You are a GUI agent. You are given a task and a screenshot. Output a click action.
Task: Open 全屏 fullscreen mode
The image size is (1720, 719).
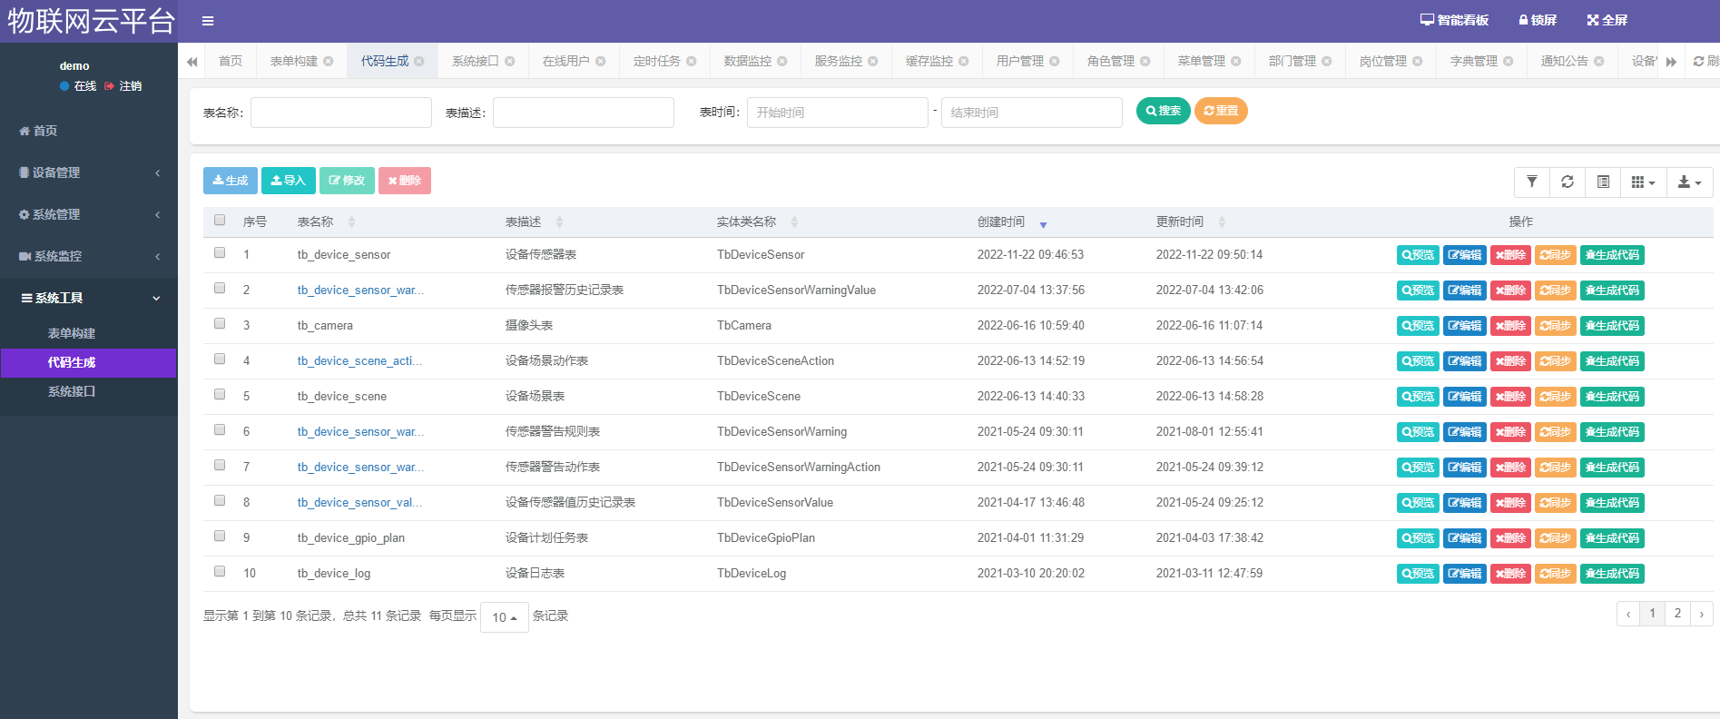click(x=1607, y=20)
